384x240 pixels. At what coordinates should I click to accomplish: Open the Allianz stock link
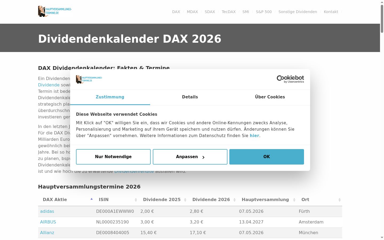coord(47,233)
